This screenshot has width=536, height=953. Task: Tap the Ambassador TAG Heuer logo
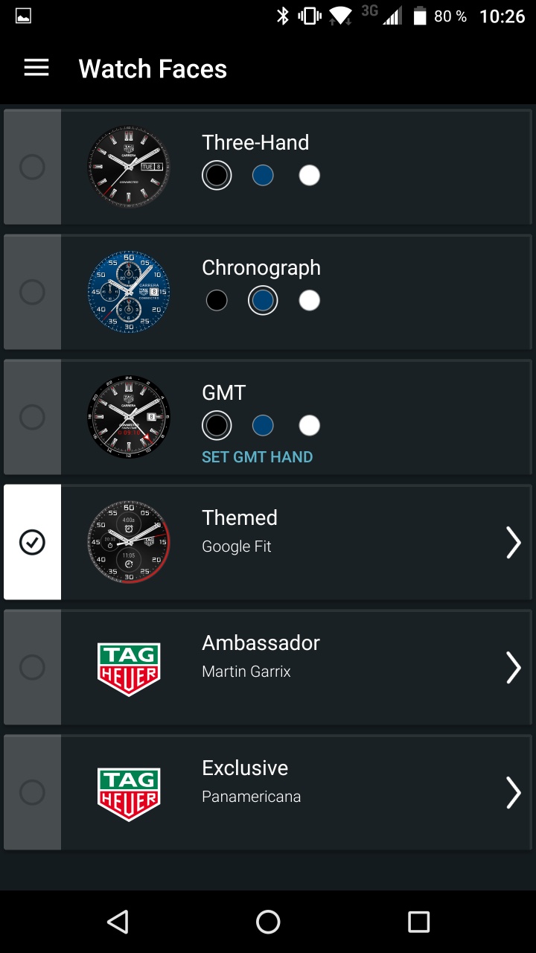[x=129, y=668]
